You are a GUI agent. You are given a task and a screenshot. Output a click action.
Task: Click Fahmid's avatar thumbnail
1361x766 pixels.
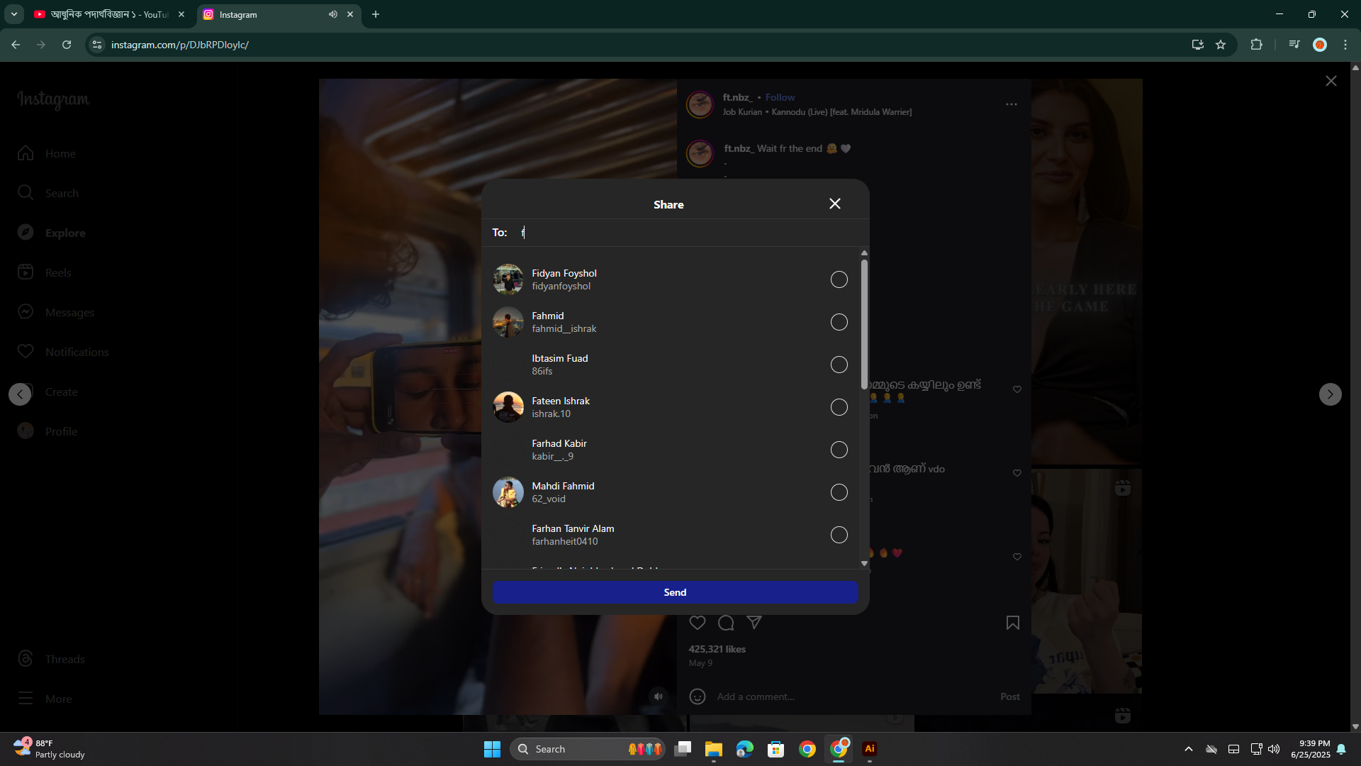[508, 322]
